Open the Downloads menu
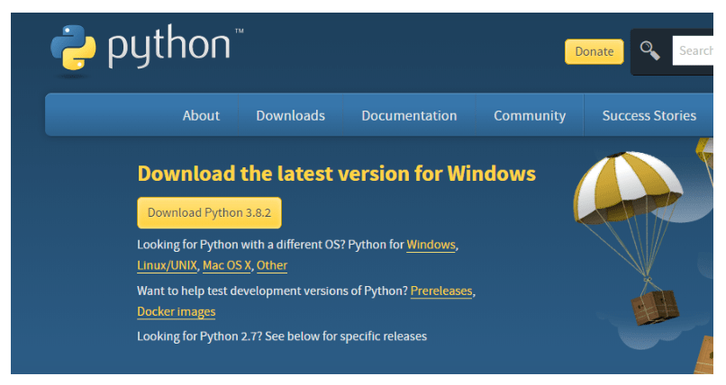This screenshot has height=385, width=726. pyautogui.click(x=290, y=115)
